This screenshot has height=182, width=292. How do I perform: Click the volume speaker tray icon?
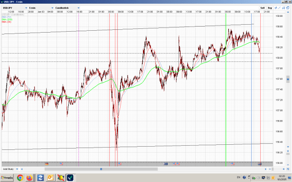click(x=258, y=178)
